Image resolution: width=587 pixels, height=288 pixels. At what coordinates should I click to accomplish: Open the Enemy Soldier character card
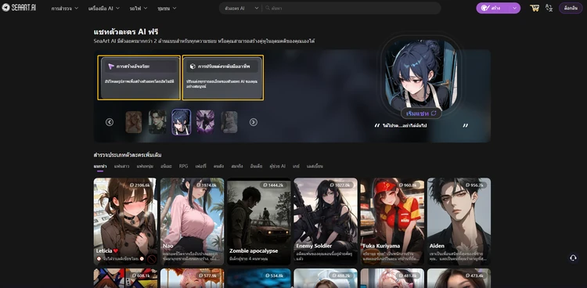tap(326, 221)
